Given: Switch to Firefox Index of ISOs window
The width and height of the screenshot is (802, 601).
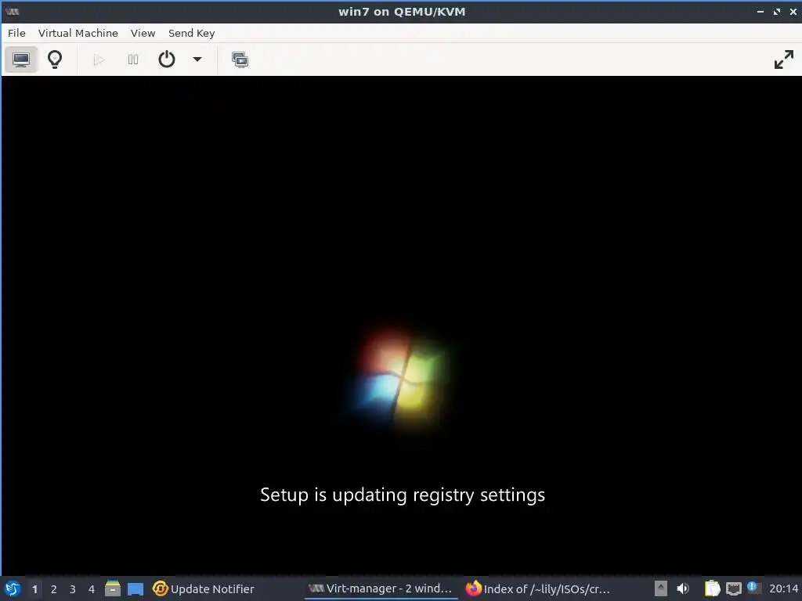Looking at the screenshot, I should click(538, 588).
